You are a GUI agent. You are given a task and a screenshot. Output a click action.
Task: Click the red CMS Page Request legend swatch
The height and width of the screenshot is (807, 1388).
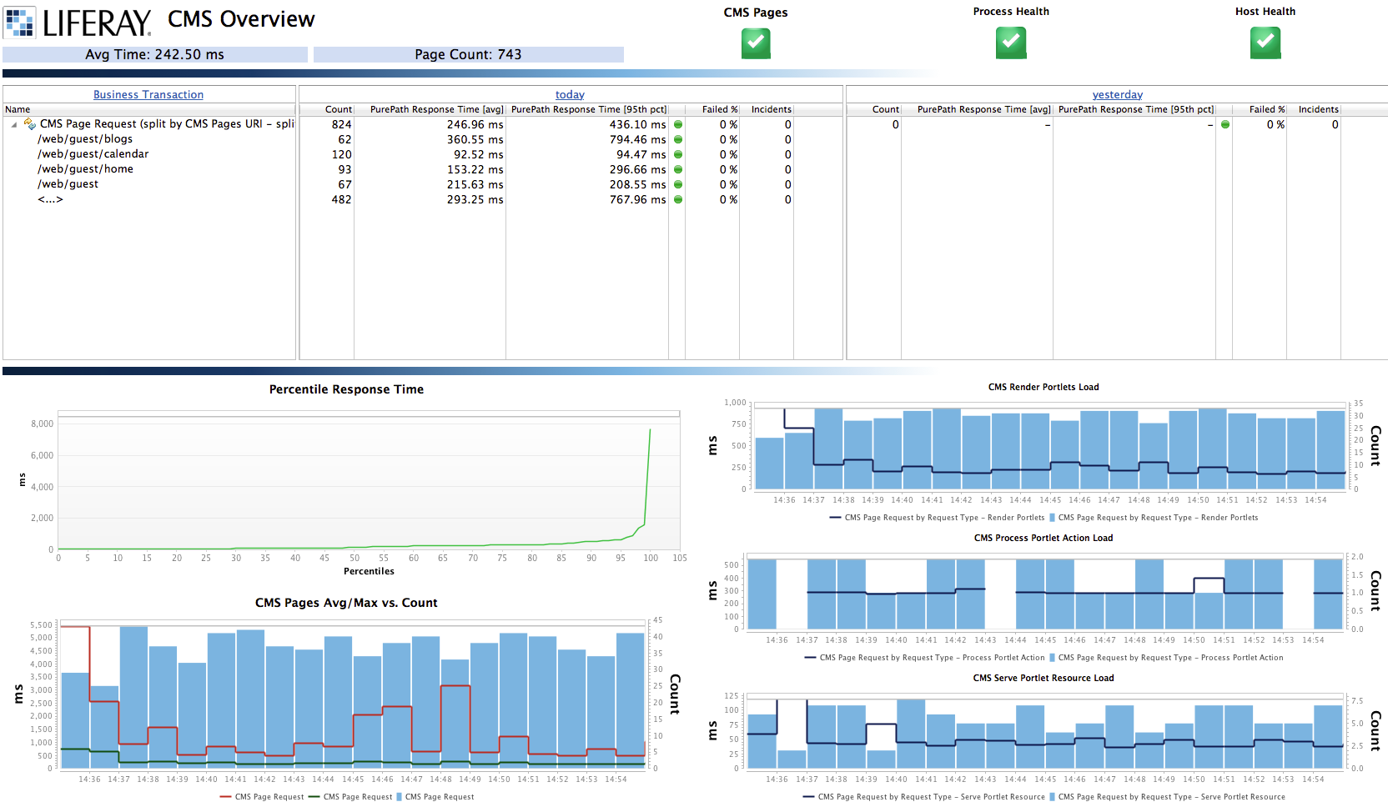point(225,797)
